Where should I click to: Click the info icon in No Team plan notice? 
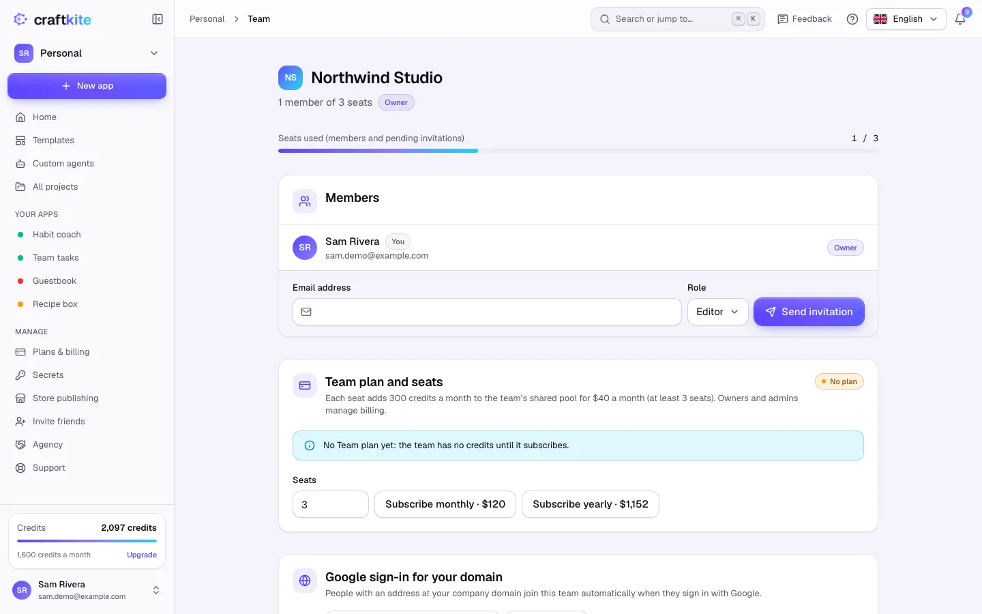pos(310,445)
